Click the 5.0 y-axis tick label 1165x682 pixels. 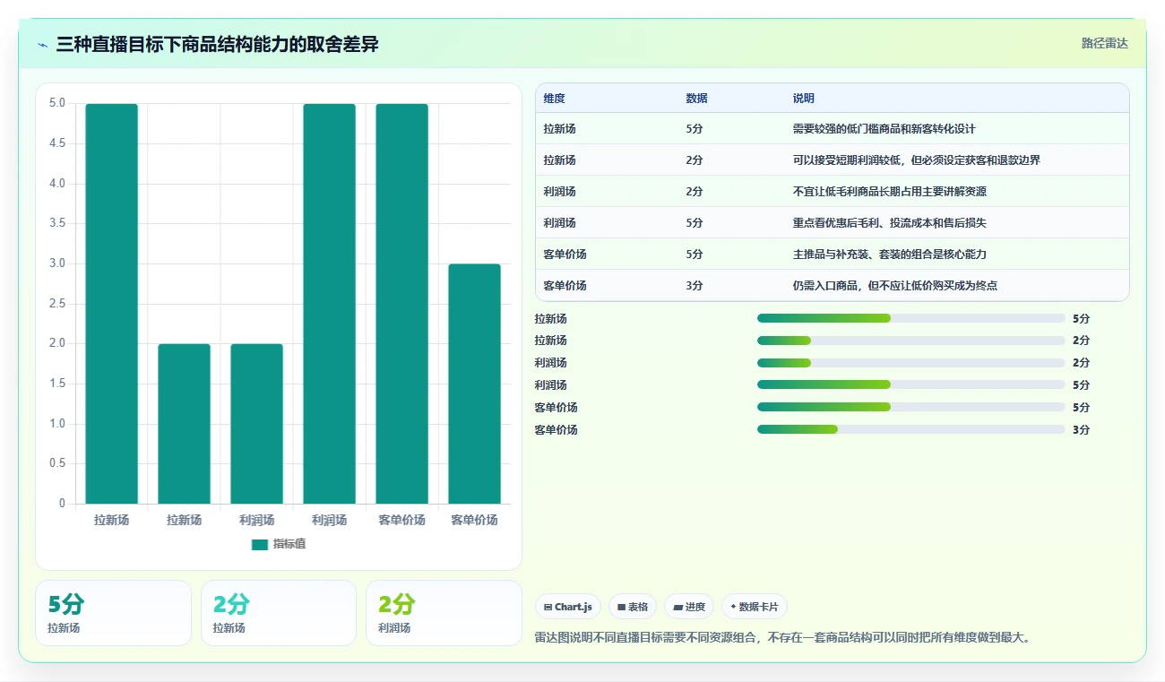coord(57,103)
